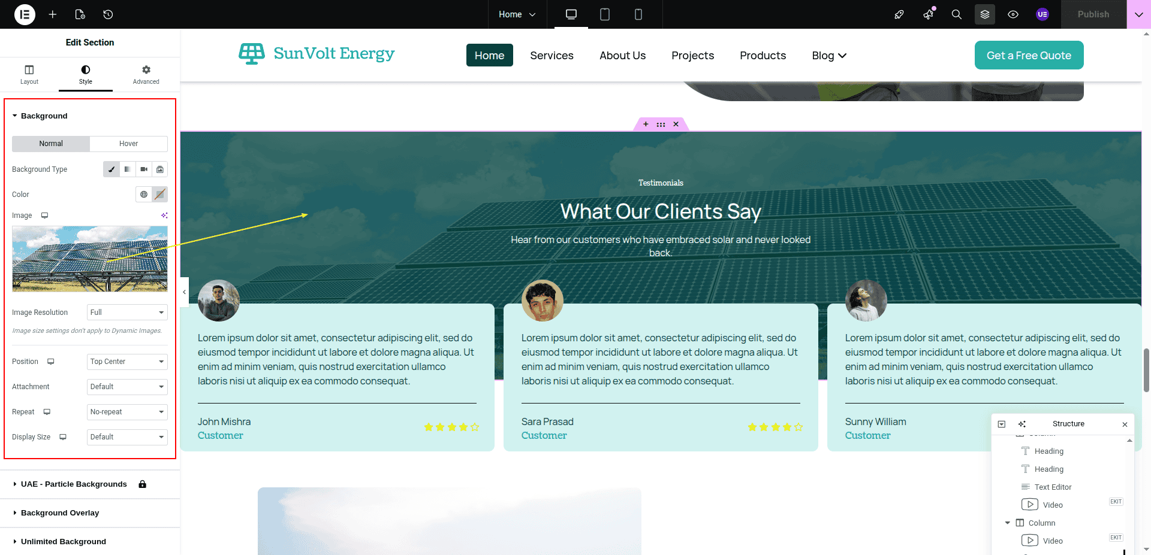Open the revision history icon
Image resolution: width=1151 pixels, height=555 pixels.
108,14
